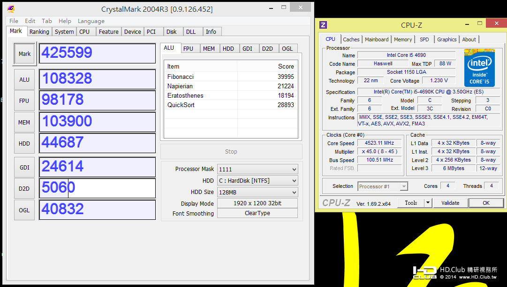Expand the Tools dropdown arrow in CPU-Z
The height and width of the screenshot is (287, 507).
point(428,203)
